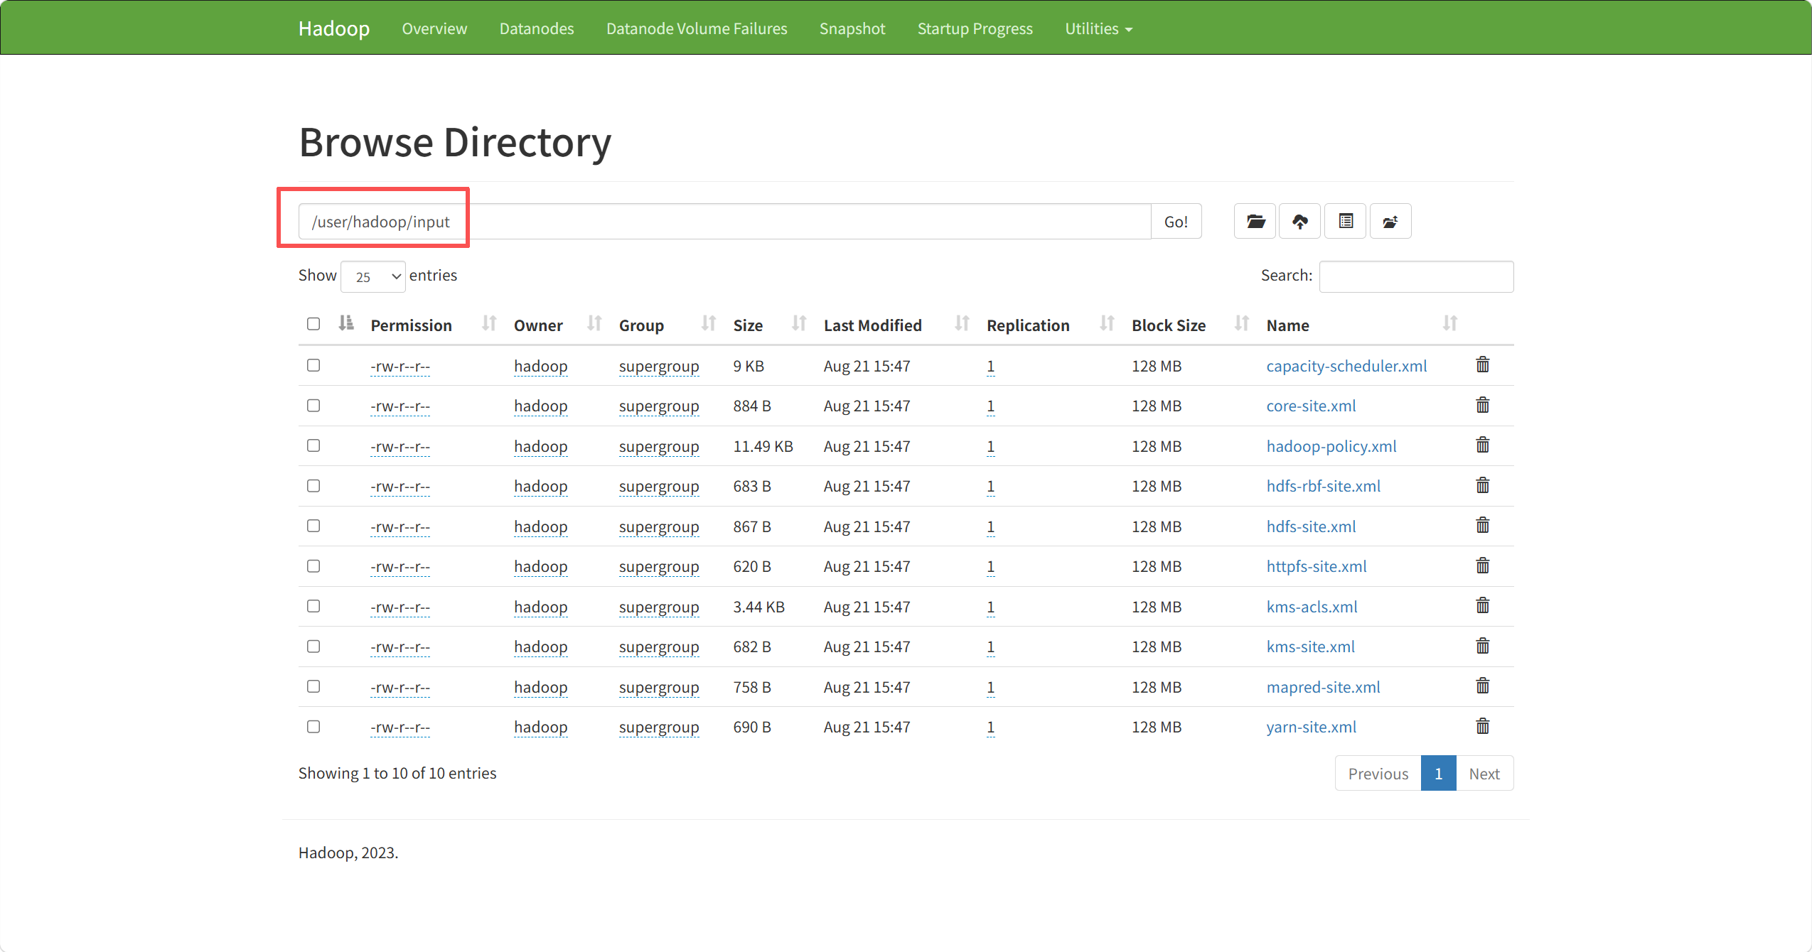Image resolution: width=1812 pixels, height=952 pixels.
Task: Click the Previous pagination button
Action: click(x=1378, y=774)
